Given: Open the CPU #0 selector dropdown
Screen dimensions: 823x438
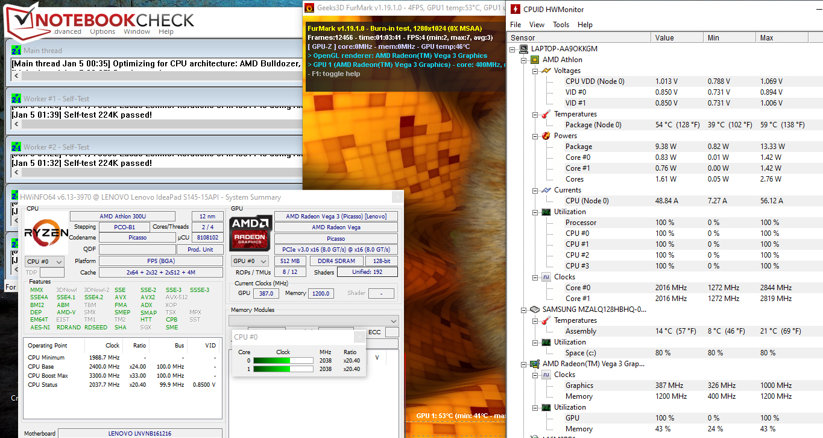Looking at the screenshot, I should click(44, 261).
